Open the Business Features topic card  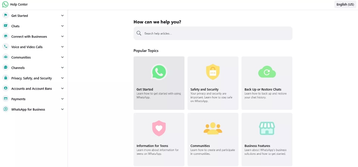tap(267, 139)
